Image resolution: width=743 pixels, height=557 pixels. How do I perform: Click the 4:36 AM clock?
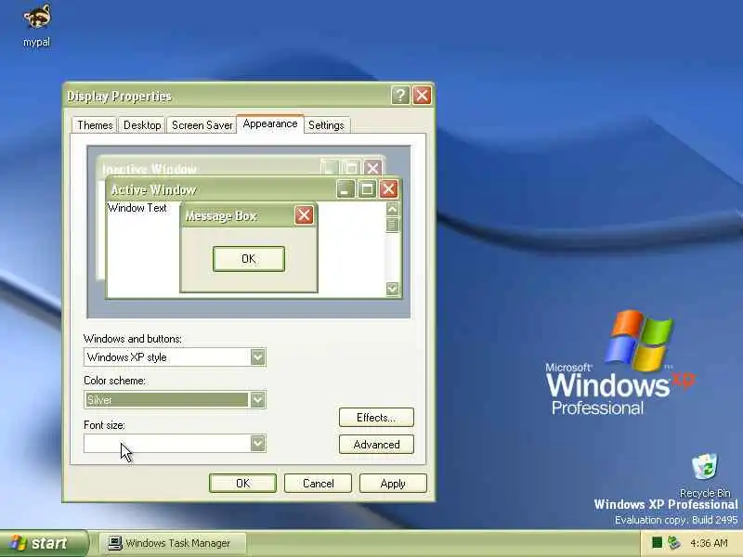pyautogui.click(x=709, y=543)
